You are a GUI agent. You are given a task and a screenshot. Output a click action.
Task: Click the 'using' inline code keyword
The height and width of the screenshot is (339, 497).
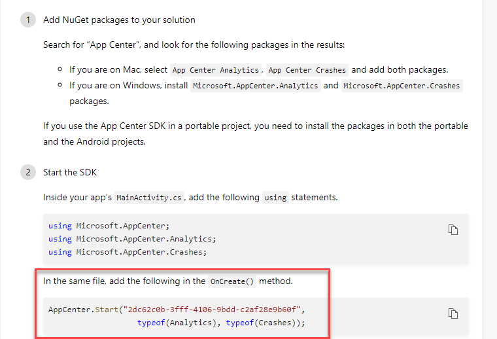[275, 198]
